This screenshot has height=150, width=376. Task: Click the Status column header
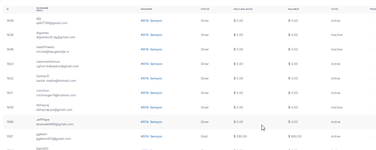205,9
